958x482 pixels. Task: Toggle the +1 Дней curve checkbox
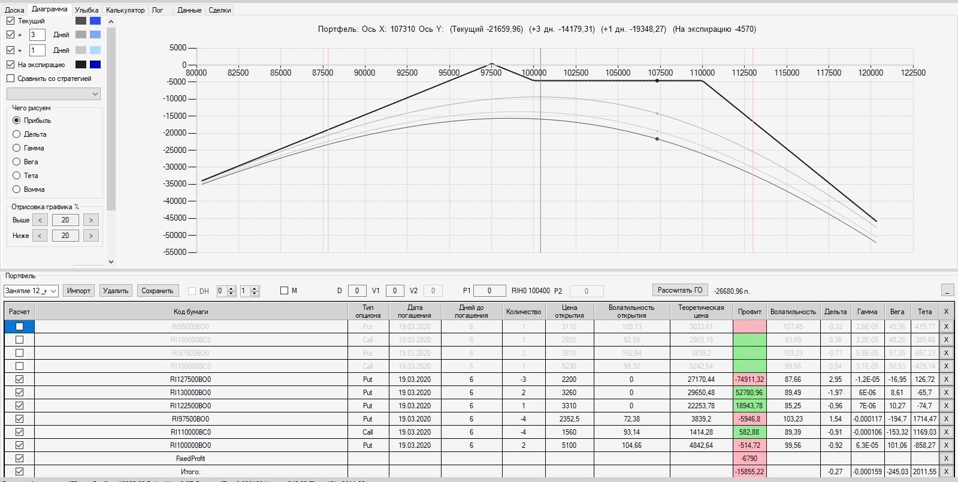click(10, 50)
